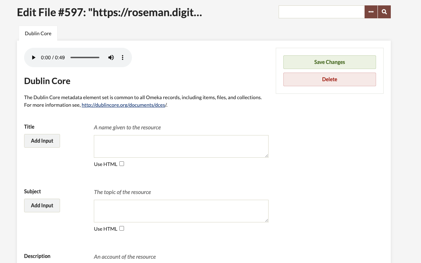Image resolution: width=421 pixels, height=263 pixels.
Task: Open the dublincore.org documents link
Action: point(124,105)
